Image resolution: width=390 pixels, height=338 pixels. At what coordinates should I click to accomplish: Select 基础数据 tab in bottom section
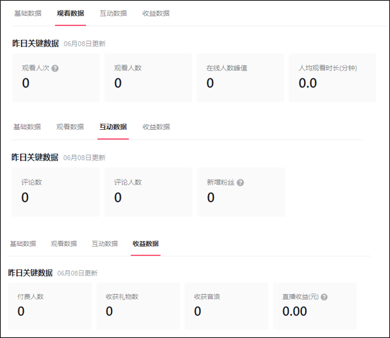(23, 243)
